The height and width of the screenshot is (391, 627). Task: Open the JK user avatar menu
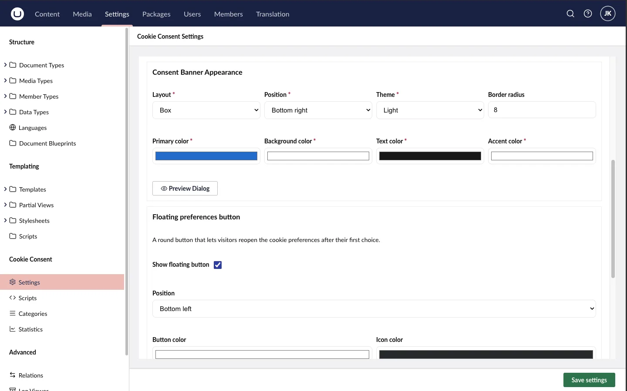(608, 13)
